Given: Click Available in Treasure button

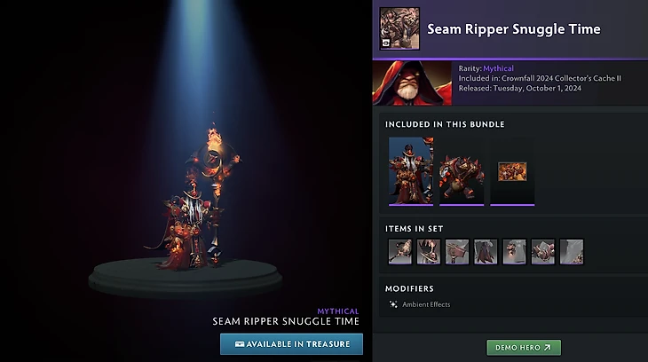Looking at the screenshot, I should point(291,344).
